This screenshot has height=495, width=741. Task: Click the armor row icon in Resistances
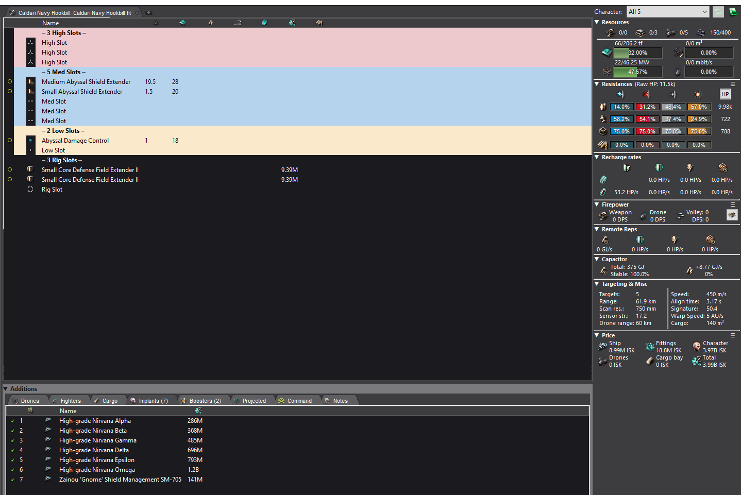click(x=602, y=119)
